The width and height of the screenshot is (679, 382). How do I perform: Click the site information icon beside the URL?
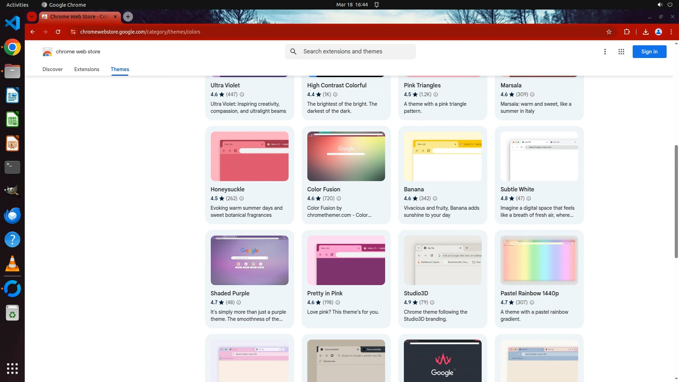pos(73,32)
